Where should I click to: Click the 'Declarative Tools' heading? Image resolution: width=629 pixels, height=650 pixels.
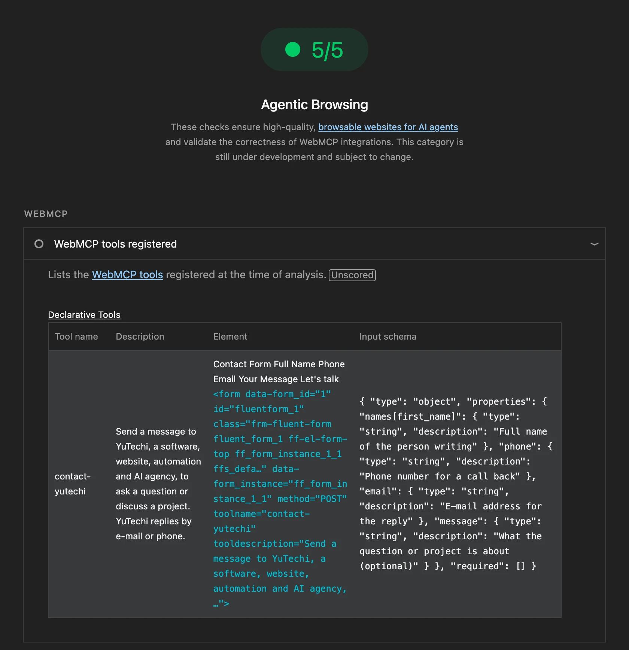point(84,315)
